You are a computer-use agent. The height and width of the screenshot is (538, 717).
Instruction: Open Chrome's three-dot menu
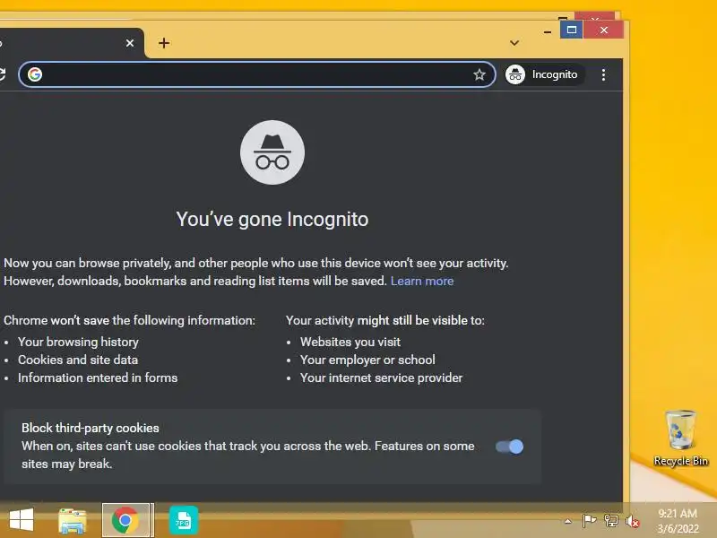603,74
